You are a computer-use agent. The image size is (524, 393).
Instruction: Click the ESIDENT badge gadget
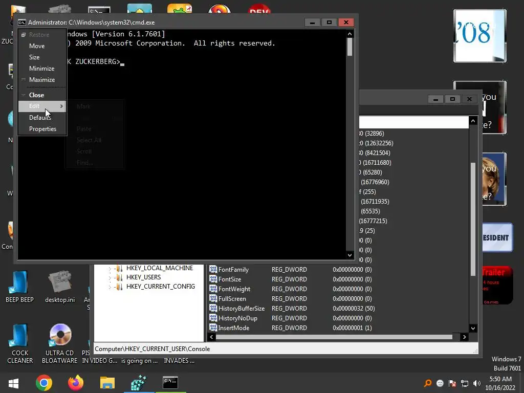497,237
